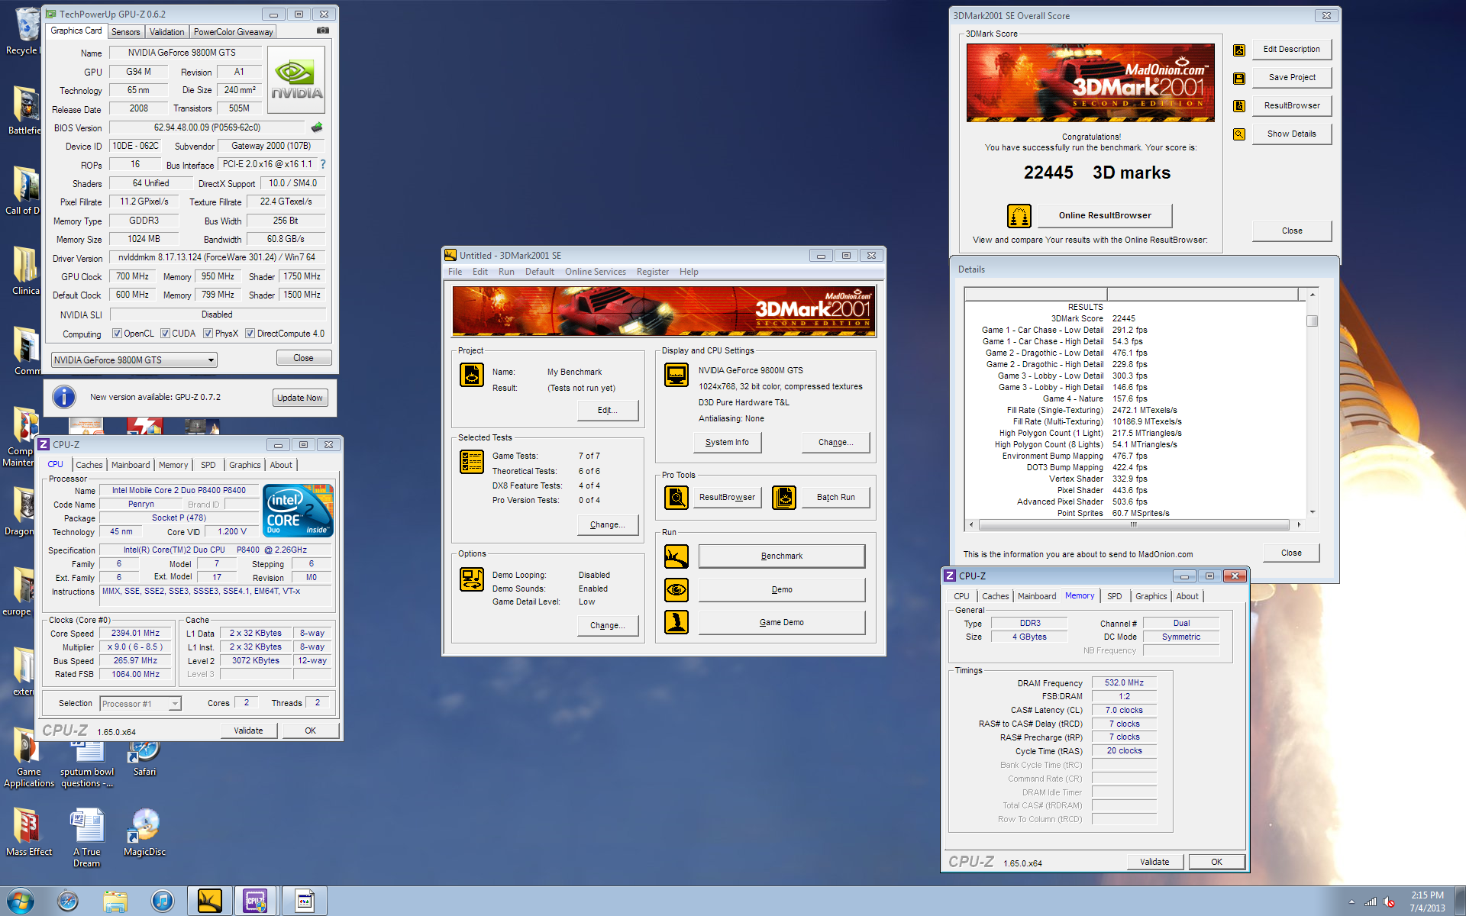Open iTunes from the taskbar
The image size is (1466, 916).
(162, 901)
